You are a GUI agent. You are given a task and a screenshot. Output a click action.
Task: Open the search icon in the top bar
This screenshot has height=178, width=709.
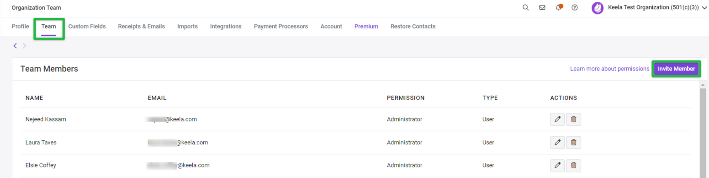[525, 7]
